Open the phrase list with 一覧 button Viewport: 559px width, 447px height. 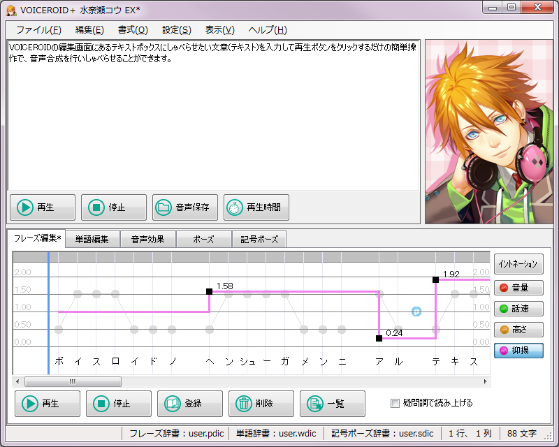(333, 404)
